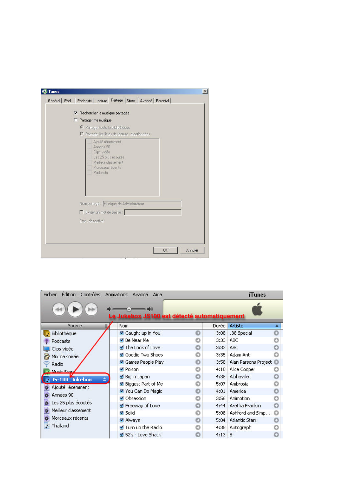Click the Source column header

75,326
